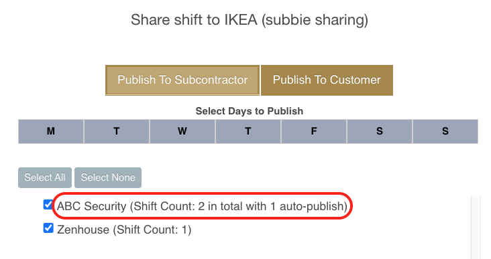The image size is (491, 259).
Task: Click the subcontractor list scrollbar track
Action: tap(476, 228)
